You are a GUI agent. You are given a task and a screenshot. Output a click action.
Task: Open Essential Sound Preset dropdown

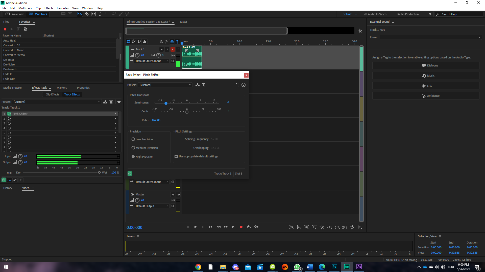pos(431,37)
